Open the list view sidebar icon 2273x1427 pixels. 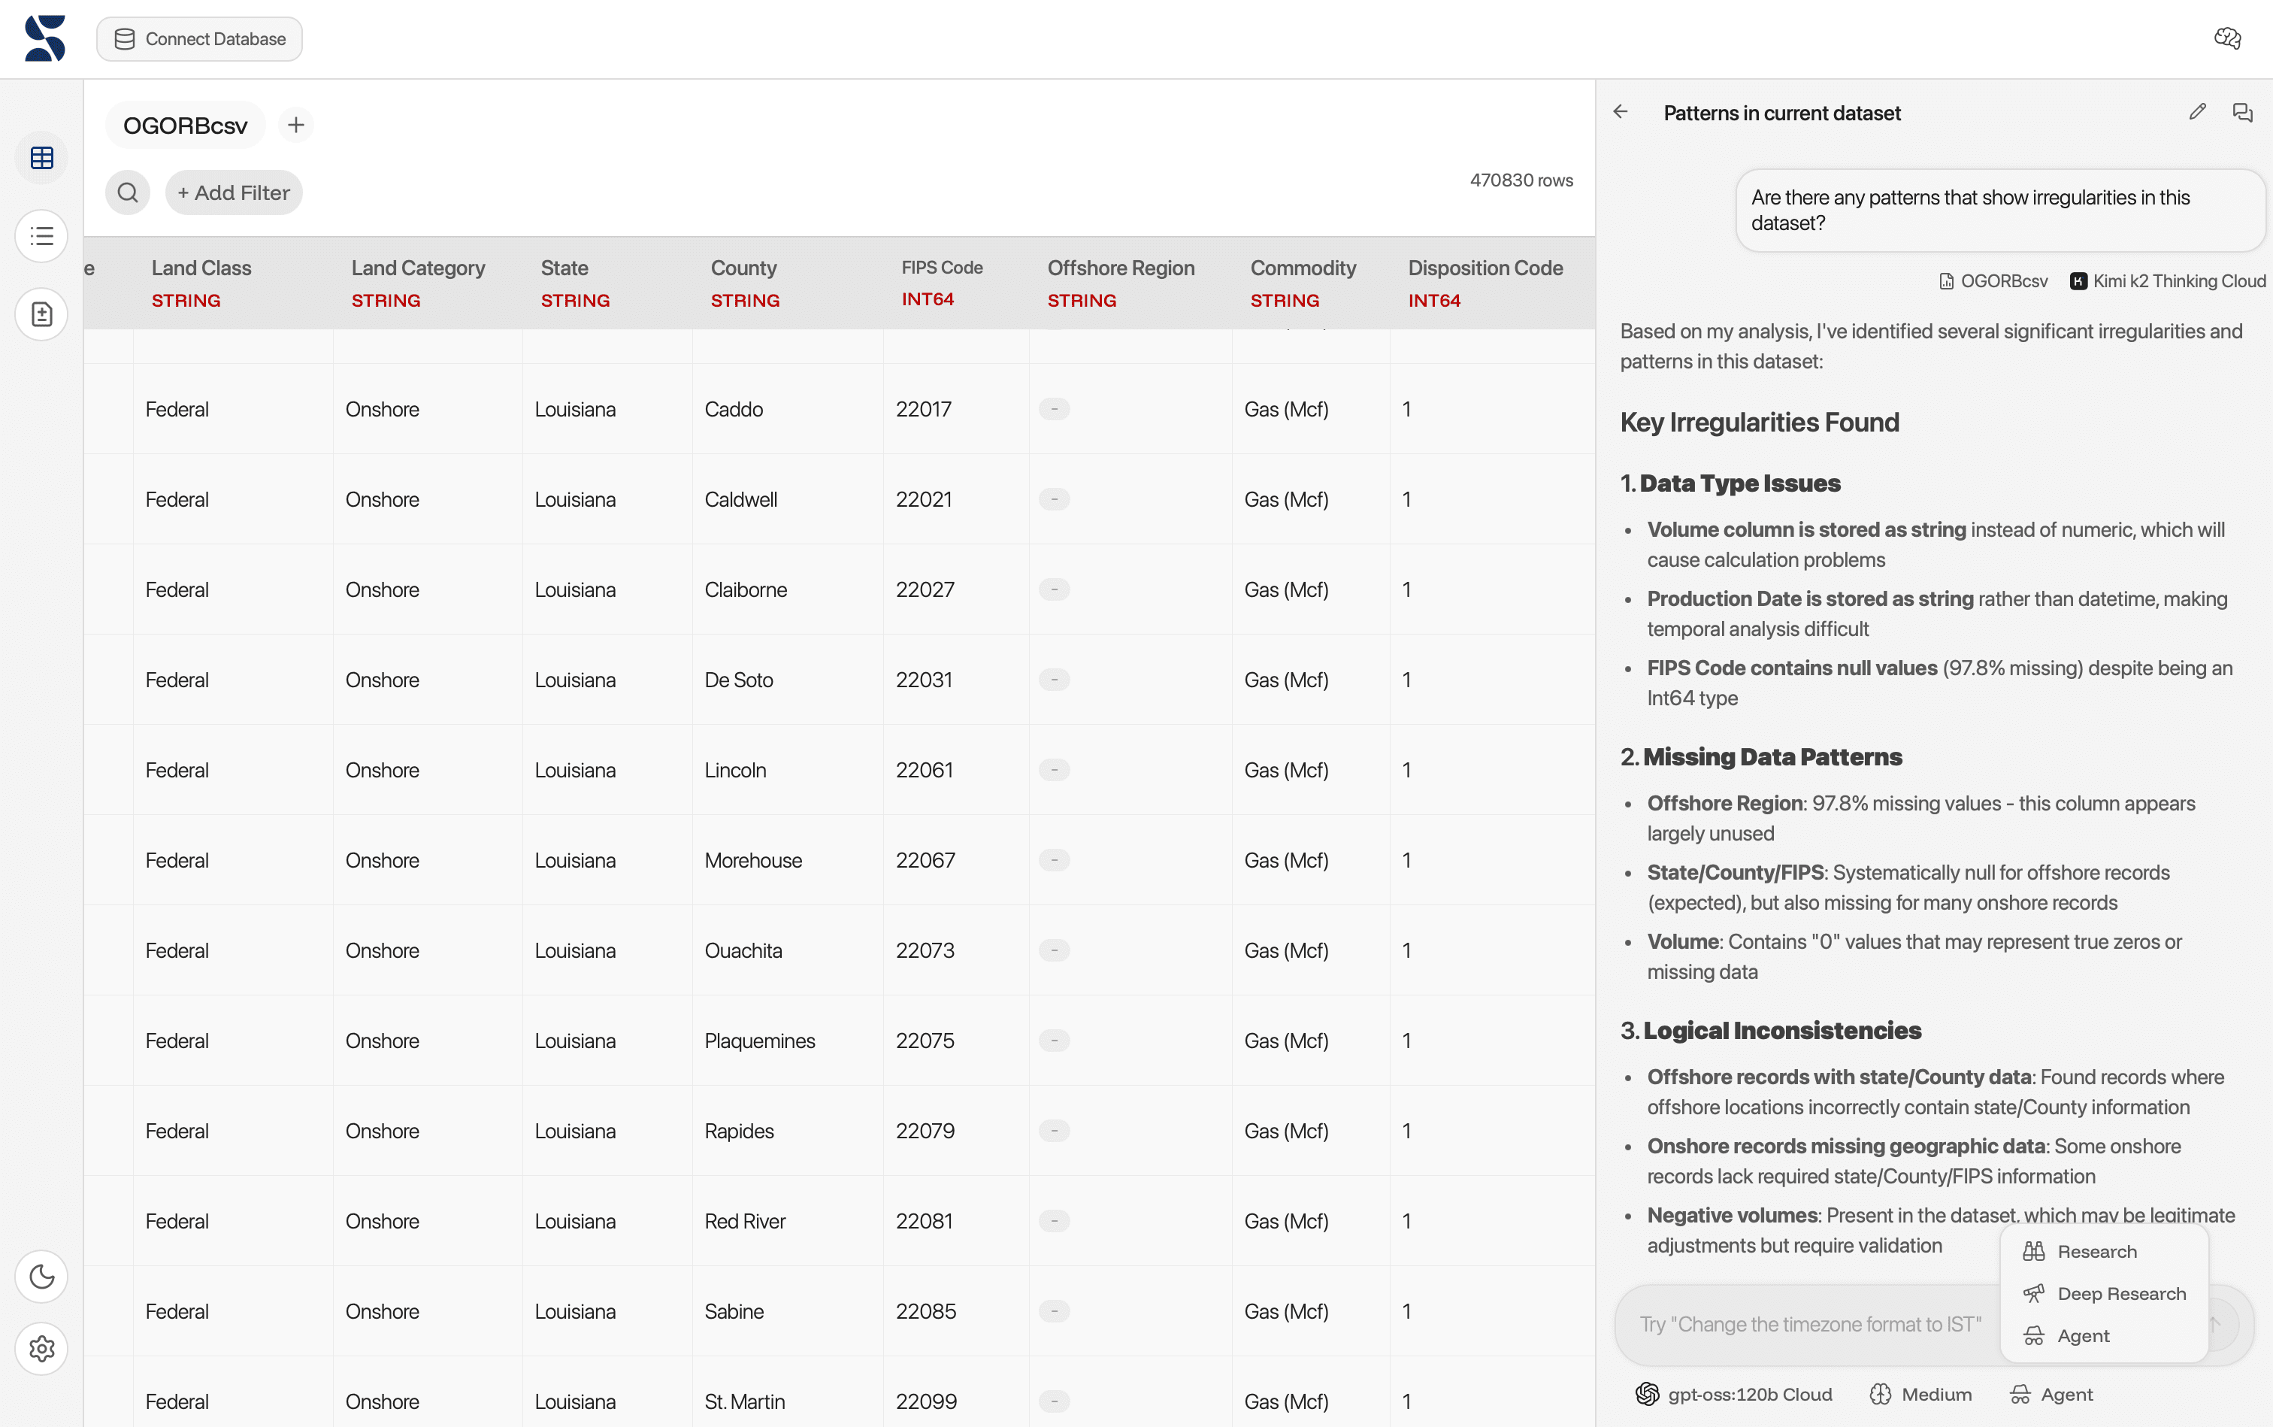pos(41,236)
